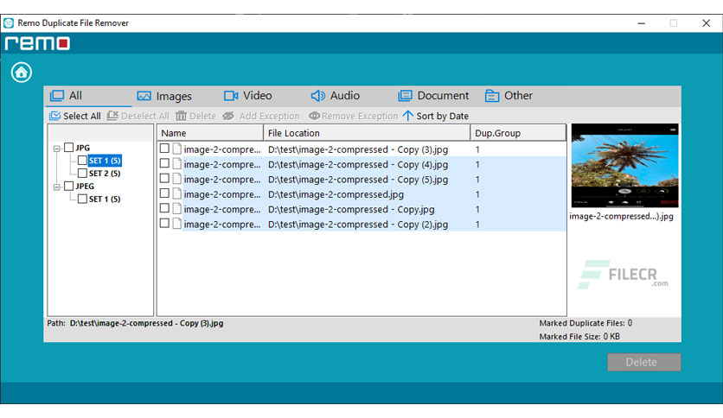Select the JPG tree label
Image resolution: width=723 pixels, height=418 pixels.
click(x=83, y=148)
